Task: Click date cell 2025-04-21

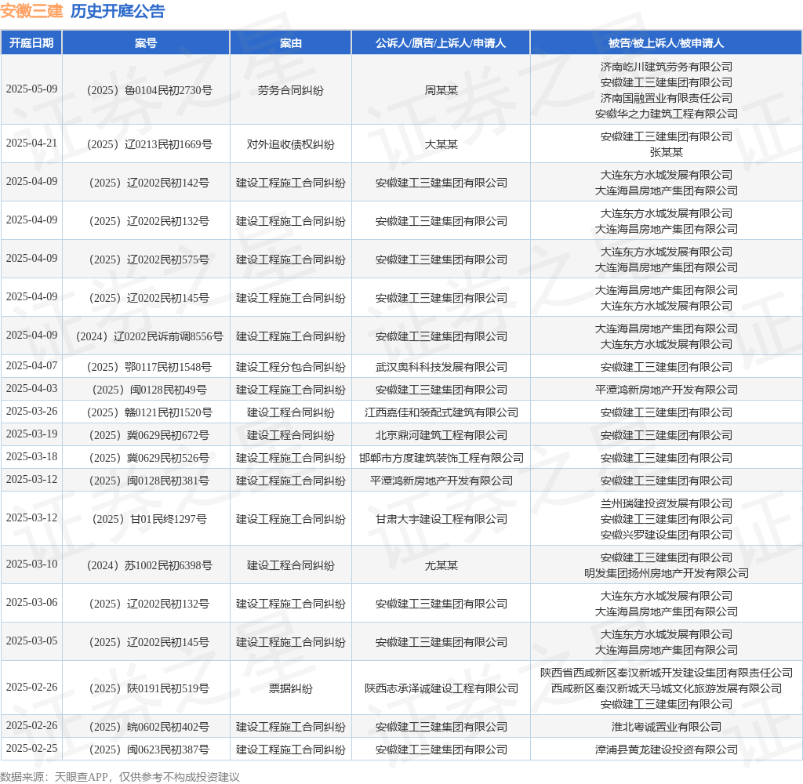Action: coord(31,143)
